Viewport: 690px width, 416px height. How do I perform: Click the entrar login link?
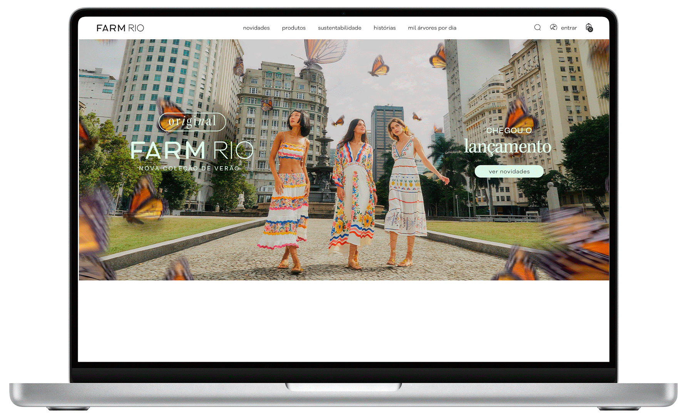(x=569, y=28)
